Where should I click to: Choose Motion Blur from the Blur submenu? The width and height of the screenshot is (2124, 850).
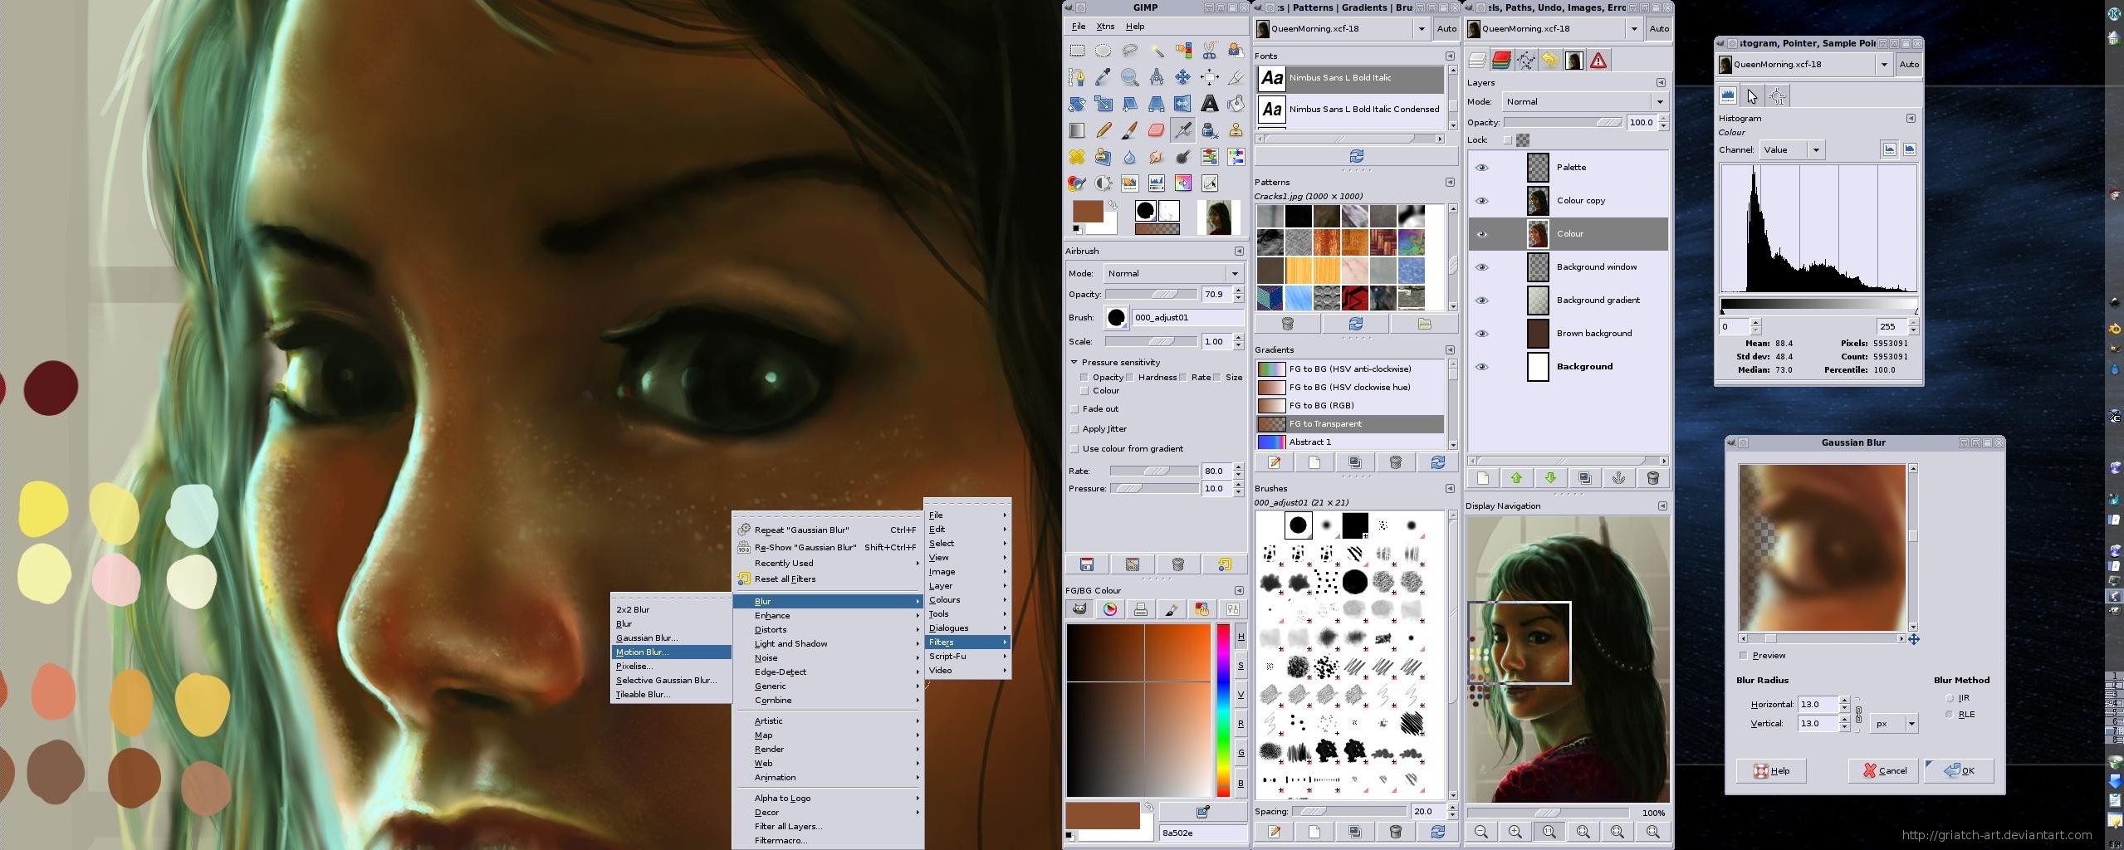[x=644, y=652]
